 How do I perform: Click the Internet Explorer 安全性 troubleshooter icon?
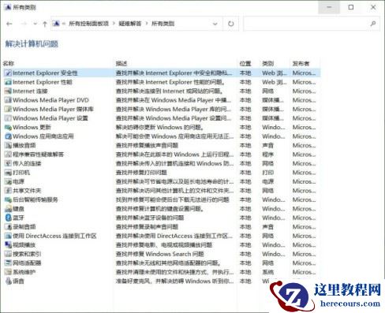coord(9,73)
